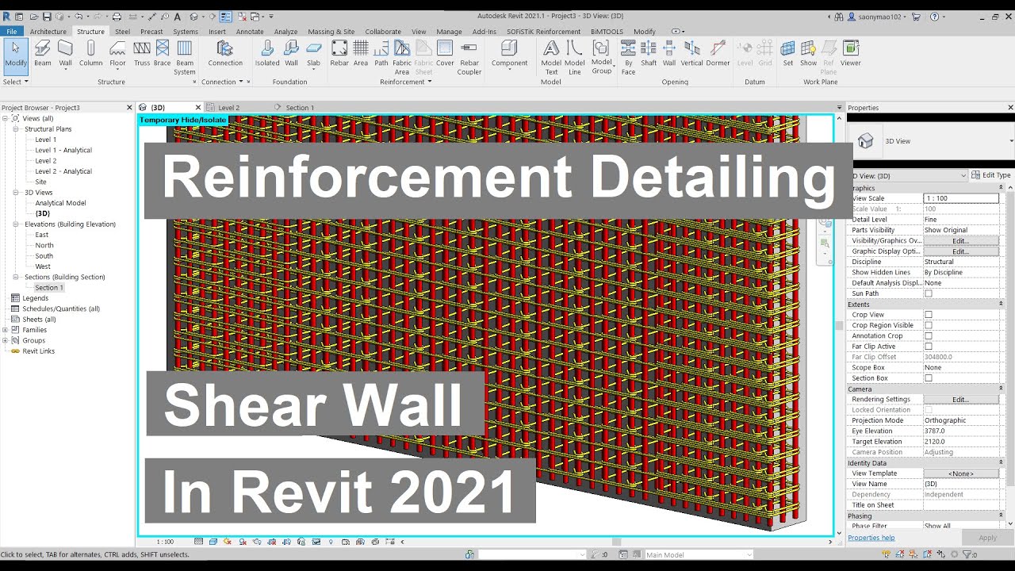Open the Analytical Model view in browser
This screenshot has width=1015, height=571.
(x=60, y=203)
